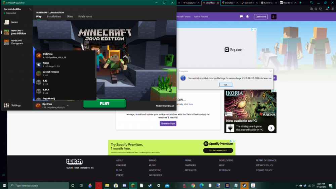Viewport: 336px width, 189px height.
Task: Click the browser snapshot camera icon
Action: [311, 9]
